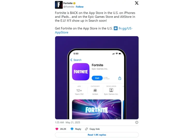The width and height of the screenshot is (194, 138).
Task: Click the blue reply bubble icon
Action: click(72, 129)
